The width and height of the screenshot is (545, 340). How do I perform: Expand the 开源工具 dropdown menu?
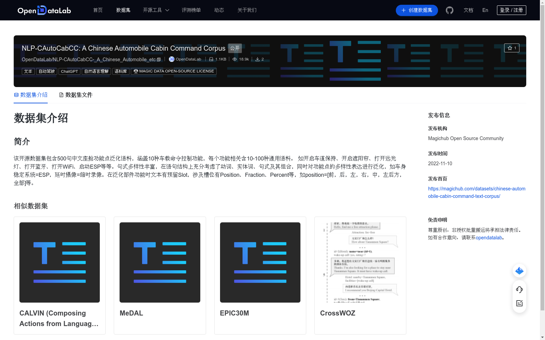point(156,10)
